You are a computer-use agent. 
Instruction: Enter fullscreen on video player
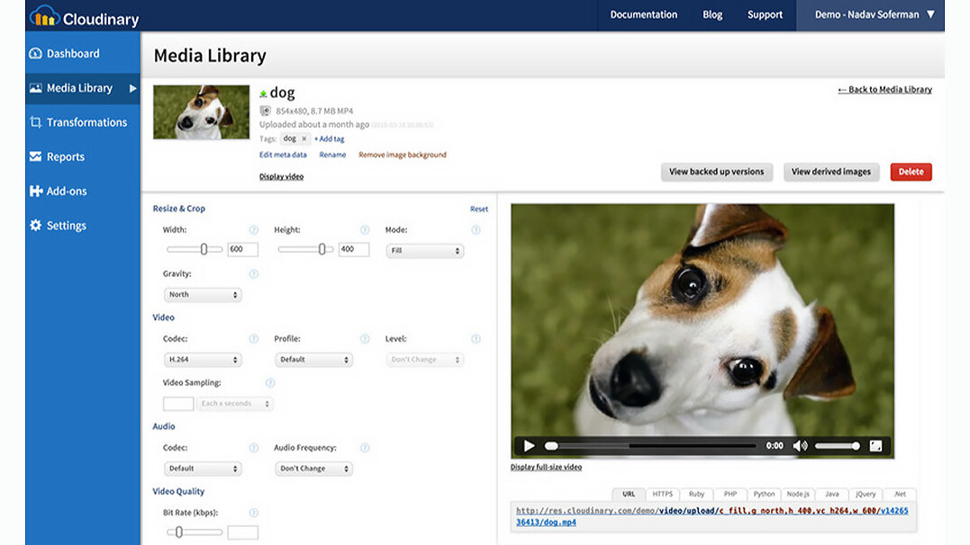pos(875,446)
